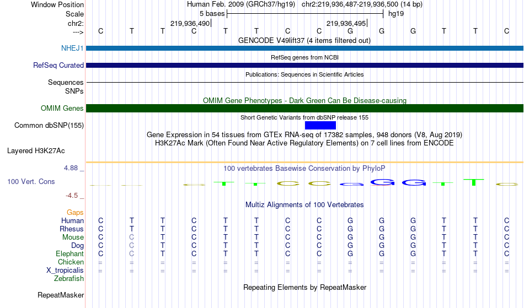Image resolution: width=524 pixels, height=308 pixels.
Task: Open the GENCODE V49lift37 track title
Action: click(x=304, y=41)
